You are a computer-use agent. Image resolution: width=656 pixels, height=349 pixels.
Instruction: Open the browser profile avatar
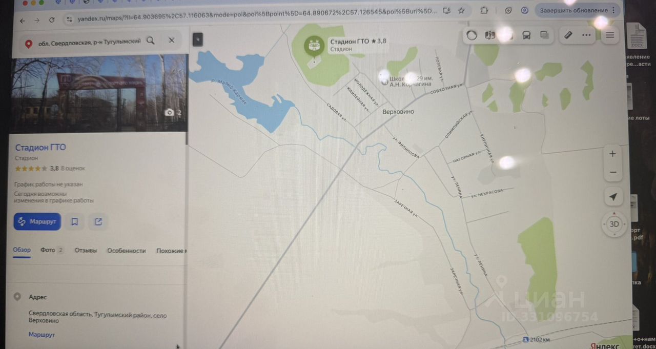tap(524, 10)
